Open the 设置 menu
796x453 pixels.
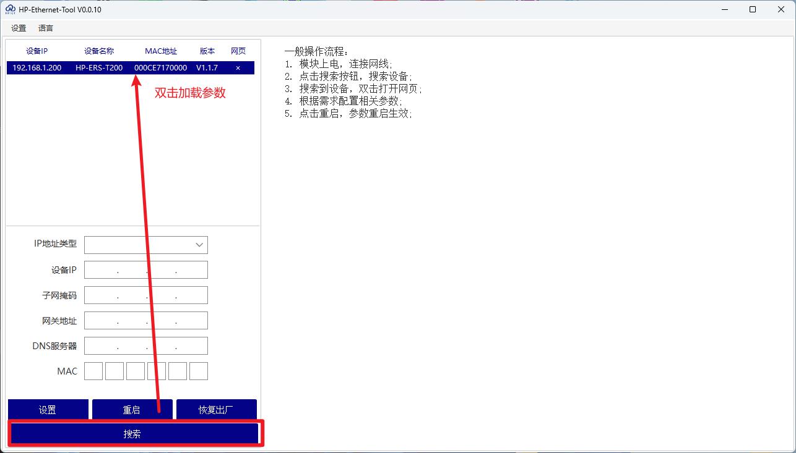[x=18, y=28]
